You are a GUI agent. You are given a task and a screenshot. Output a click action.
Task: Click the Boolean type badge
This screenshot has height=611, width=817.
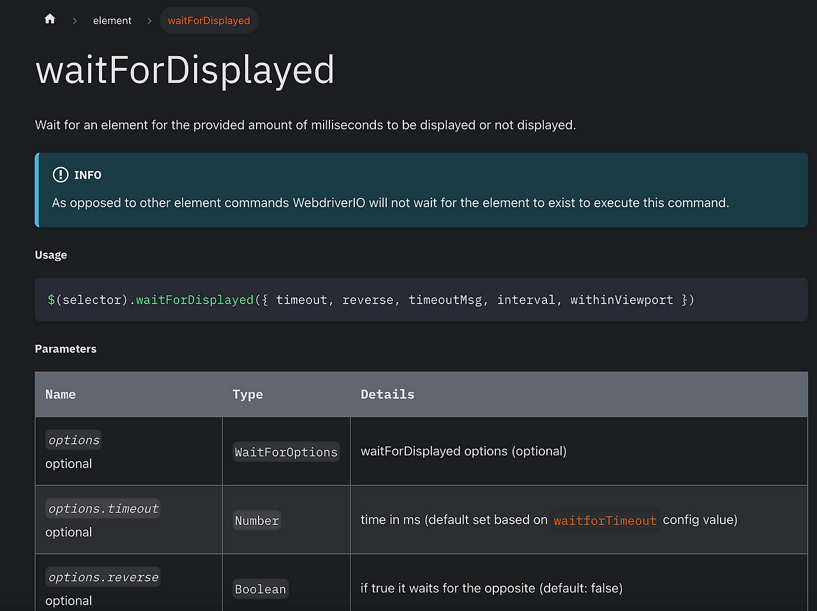(260, 589)
